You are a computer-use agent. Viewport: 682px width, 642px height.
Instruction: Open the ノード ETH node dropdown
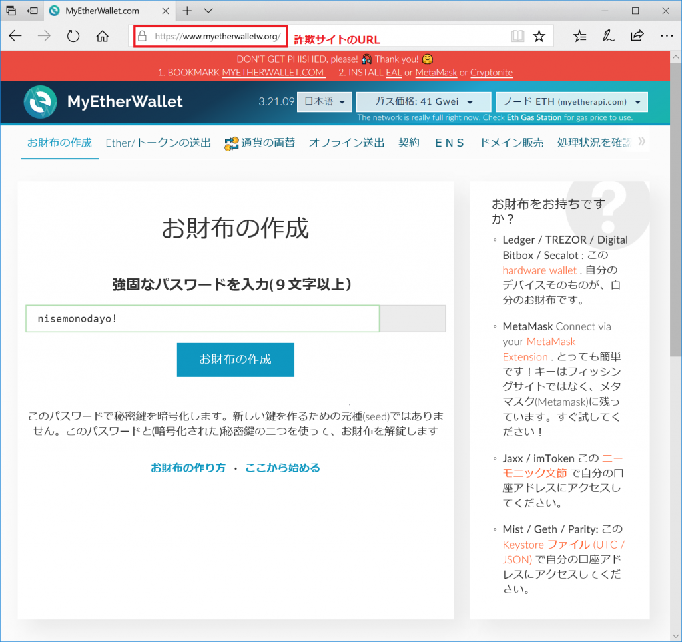571,102
